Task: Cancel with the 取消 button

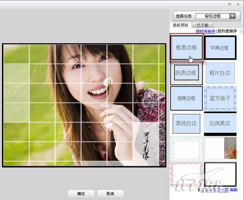Action: [110, 194]
